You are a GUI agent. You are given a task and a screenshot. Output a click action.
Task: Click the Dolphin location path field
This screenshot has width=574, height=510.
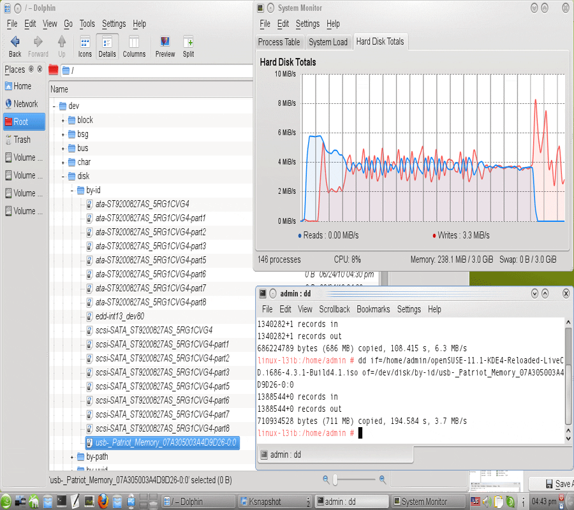158,70
